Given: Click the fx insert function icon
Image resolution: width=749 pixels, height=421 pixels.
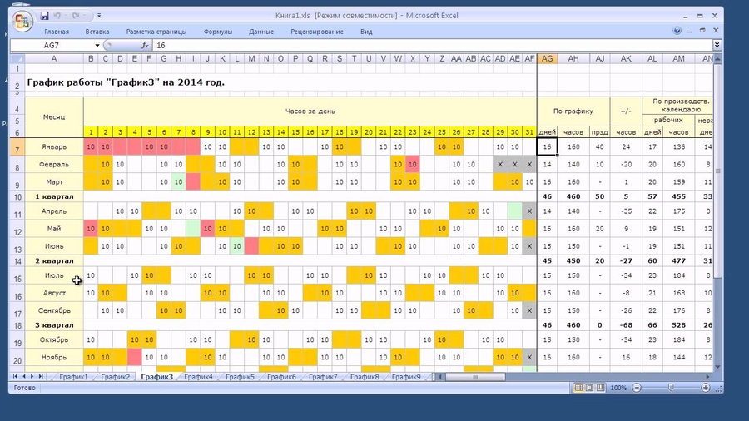Looking at the screenshot, I should tap(145, 46).
